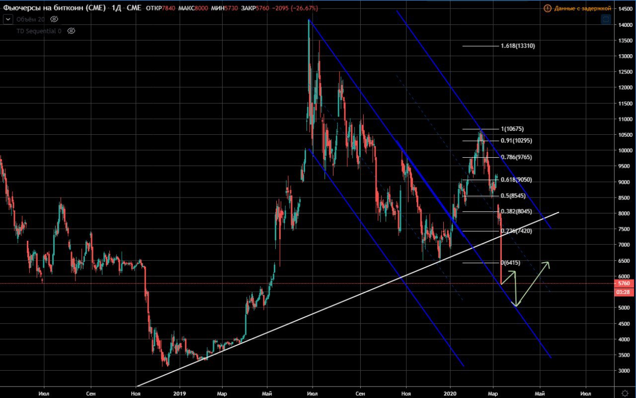Viewport: 636px width, 398px height.
Task: Click the Fibonacci level 0.382(8045)
Action: click(516, 211)
